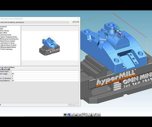Select the Finish clamping step
The height and width of the screenshot is (127, 152).
pos(6,49)
